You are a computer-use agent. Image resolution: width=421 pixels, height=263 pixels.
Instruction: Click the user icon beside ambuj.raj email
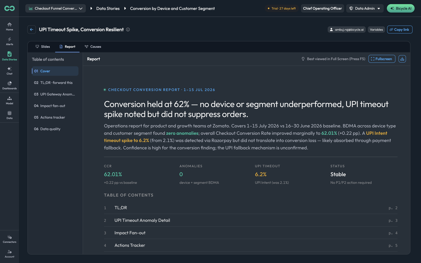pyautogui.click(x=331, y=30)
